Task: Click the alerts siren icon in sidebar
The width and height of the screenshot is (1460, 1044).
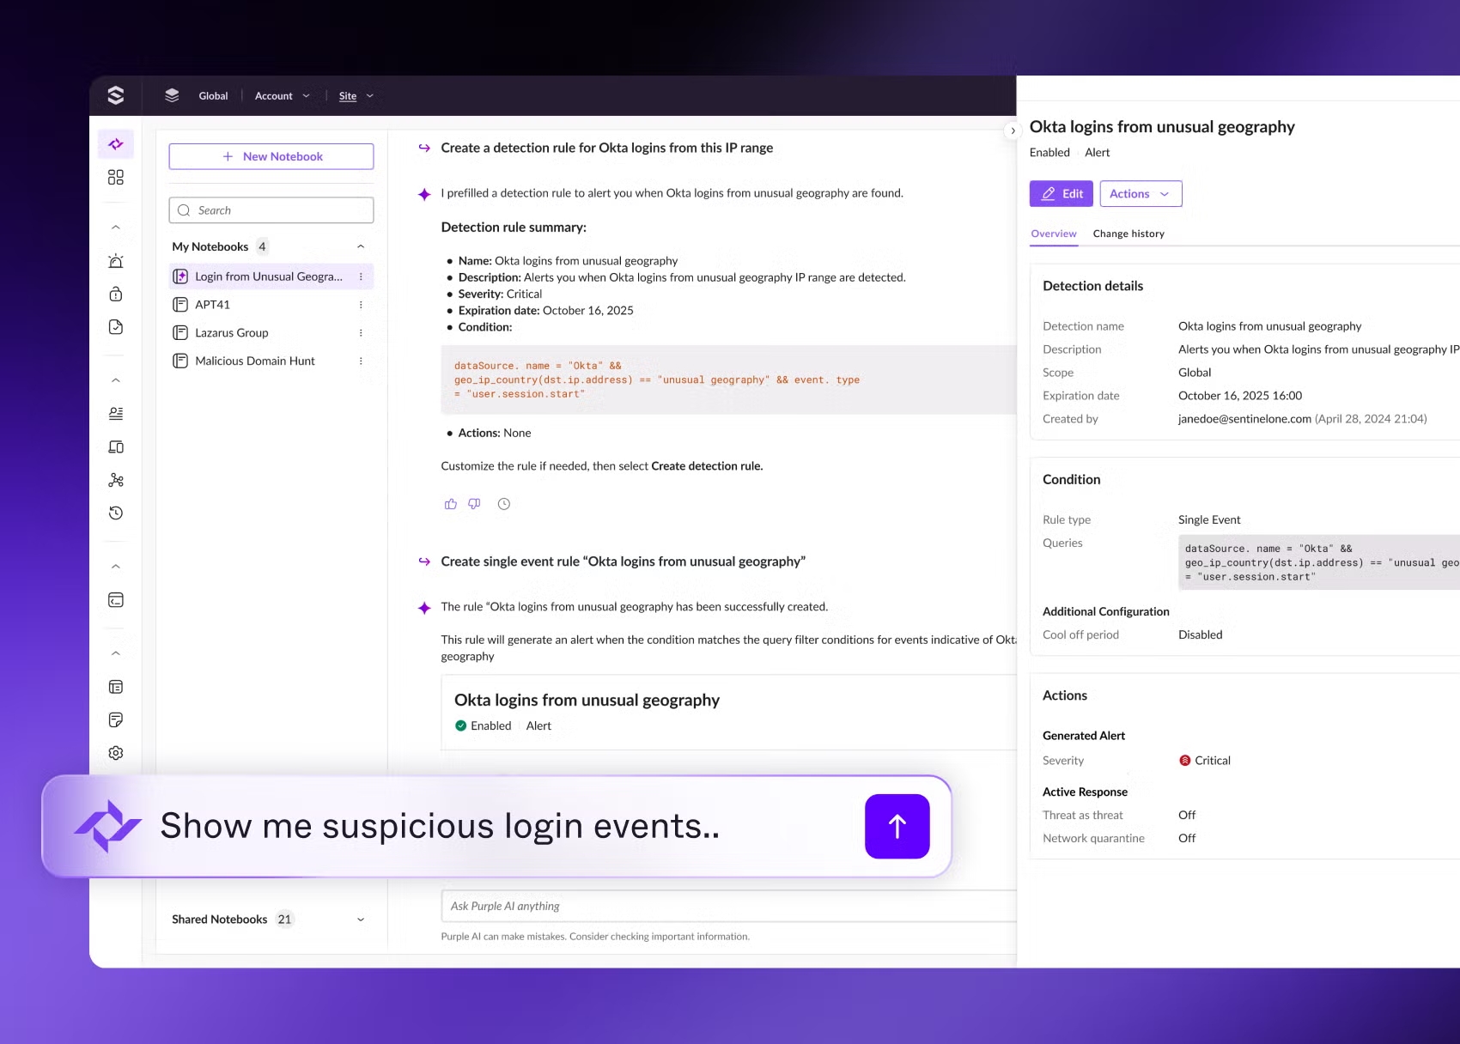Action: click(x=116, y=261)
